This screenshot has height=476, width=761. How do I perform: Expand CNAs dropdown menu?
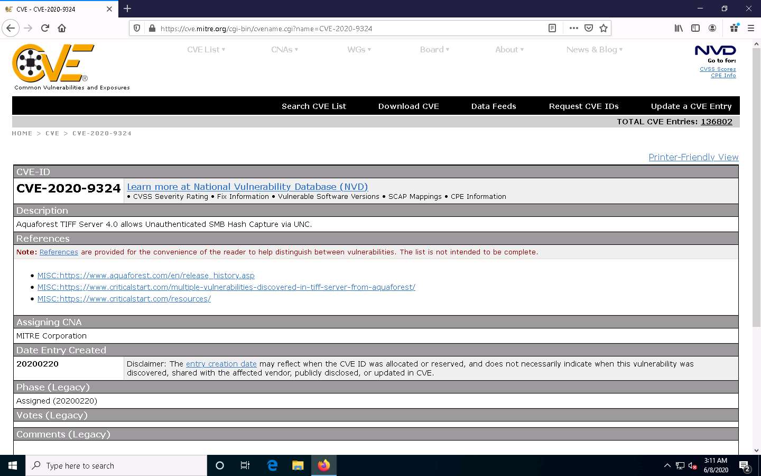284,49
